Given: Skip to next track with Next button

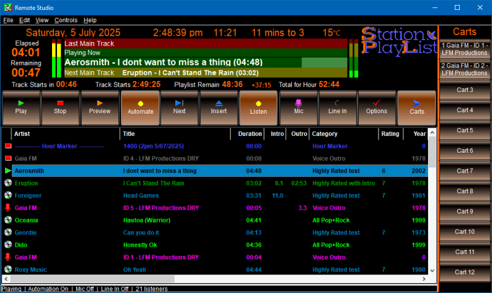Looking at the screenshot, I should coord(179,108).
